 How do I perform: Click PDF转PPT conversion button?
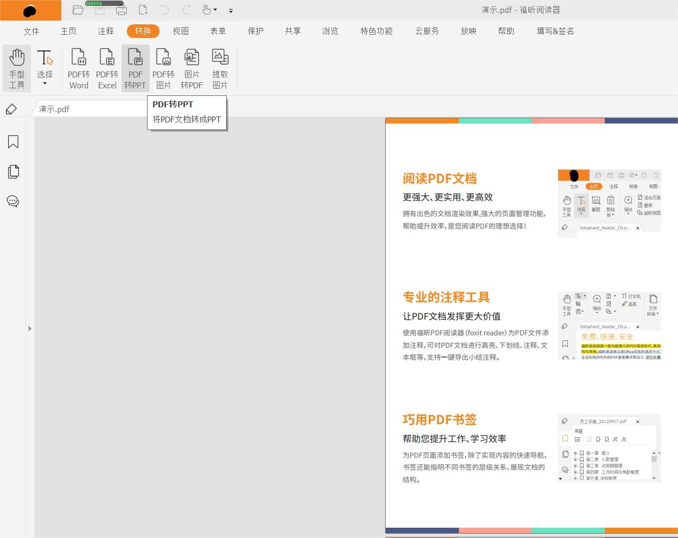135,68
